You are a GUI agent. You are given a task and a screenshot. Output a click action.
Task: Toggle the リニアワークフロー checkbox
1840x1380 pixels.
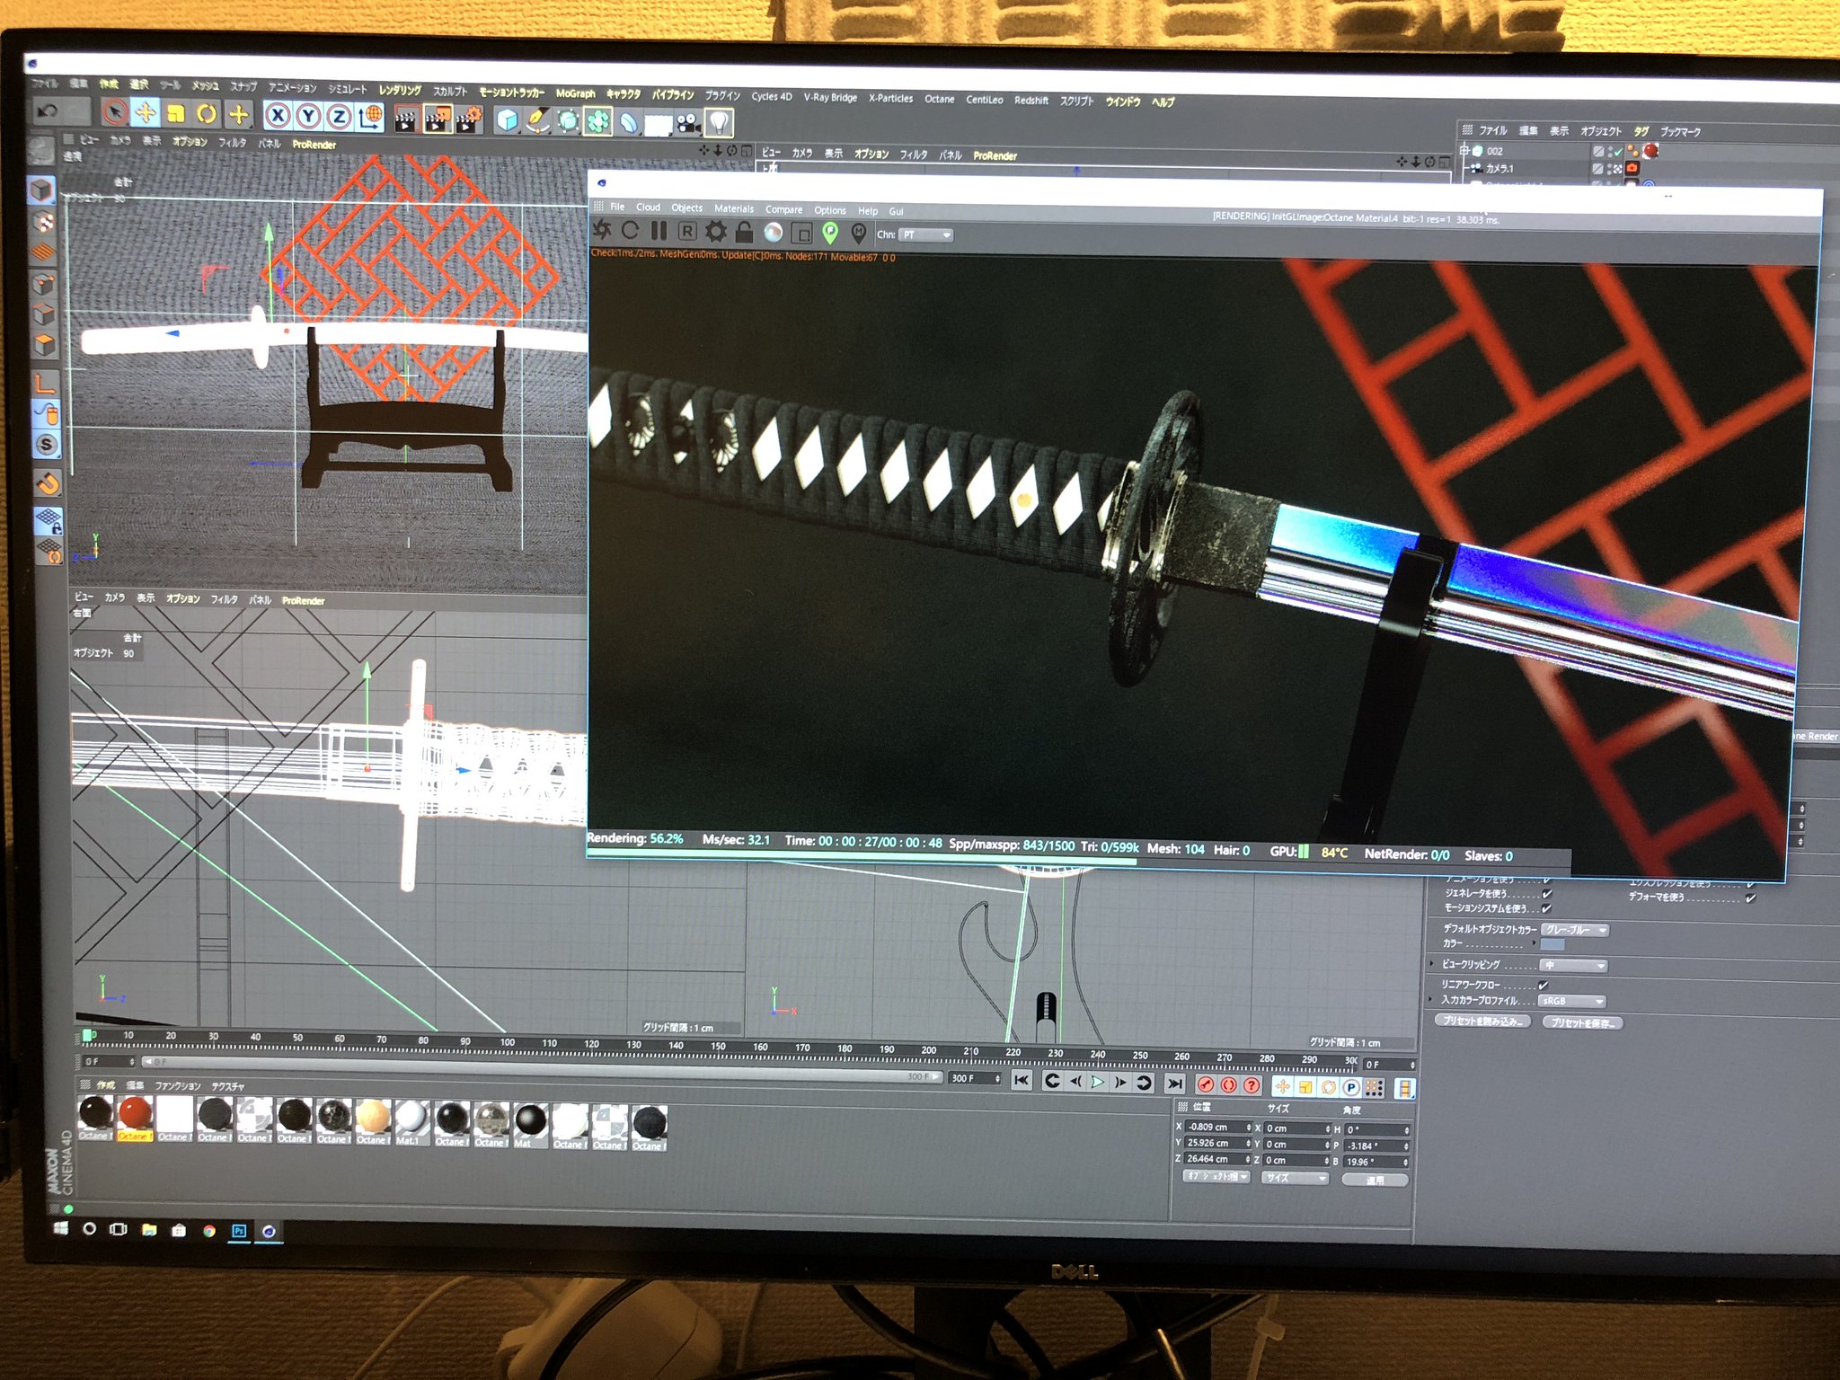(x=1543, y=985)
